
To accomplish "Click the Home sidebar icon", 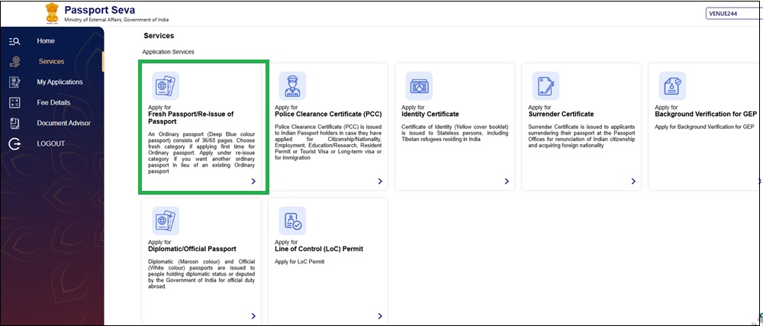I will click(x=14, y=41).
